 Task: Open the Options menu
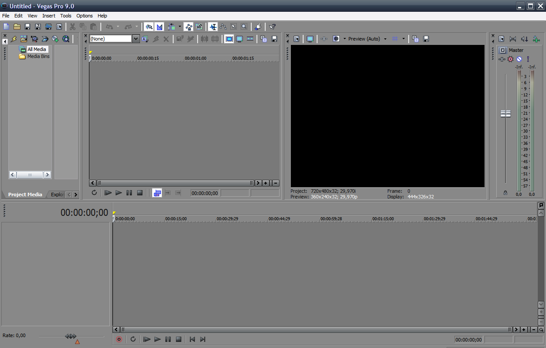[85, 16]
